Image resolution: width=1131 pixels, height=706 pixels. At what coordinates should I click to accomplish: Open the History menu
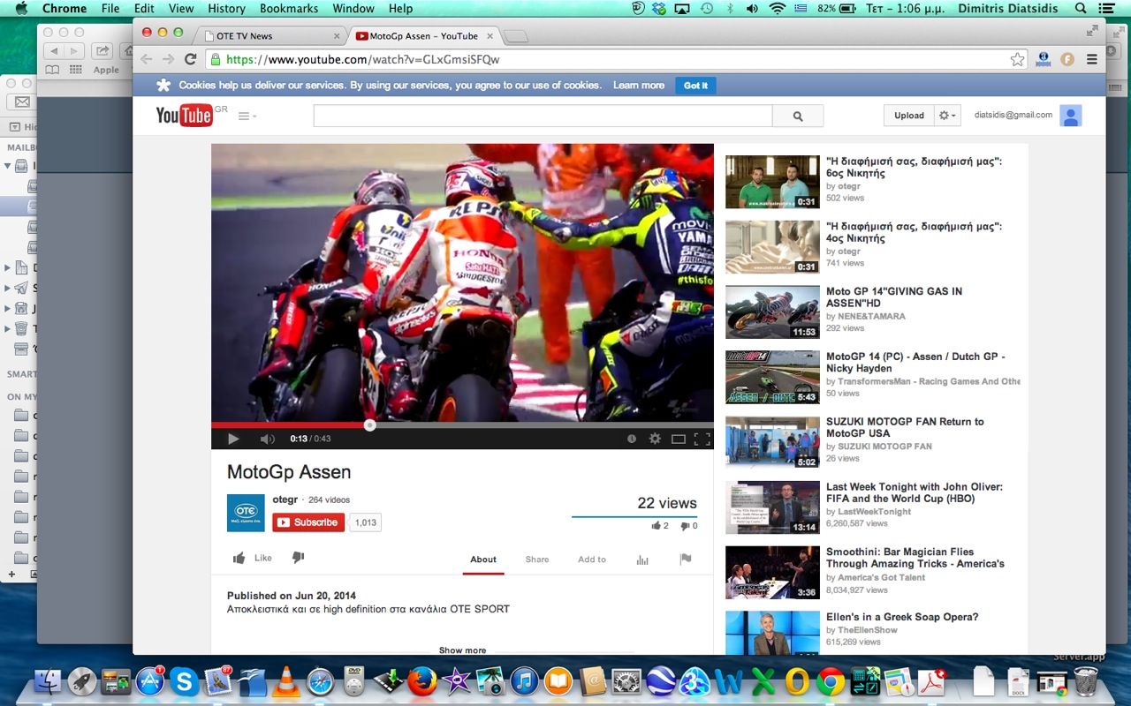click(x=226, y=9)
